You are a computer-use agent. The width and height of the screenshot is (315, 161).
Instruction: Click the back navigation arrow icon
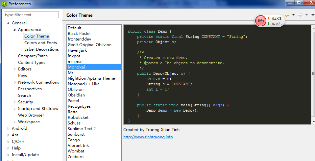point(287,15)
